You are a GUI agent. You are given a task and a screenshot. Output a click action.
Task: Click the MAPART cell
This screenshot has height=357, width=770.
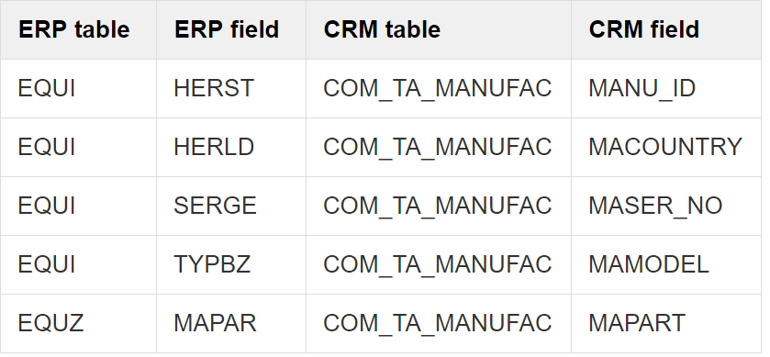point(666,324)
